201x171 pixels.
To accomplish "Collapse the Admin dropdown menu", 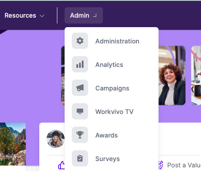I will click(x=84, y=15).
